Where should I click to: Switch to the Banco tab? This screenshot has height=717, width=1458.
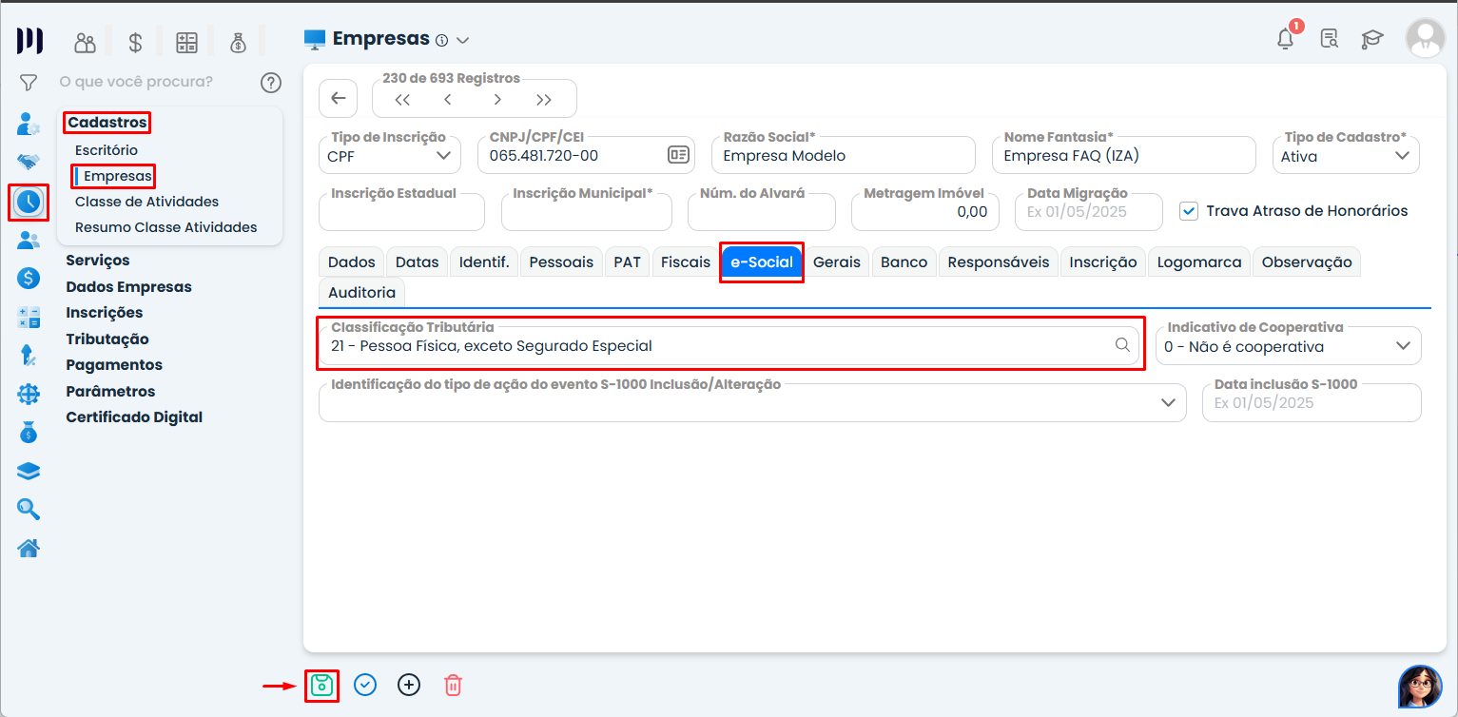(904, 262)
